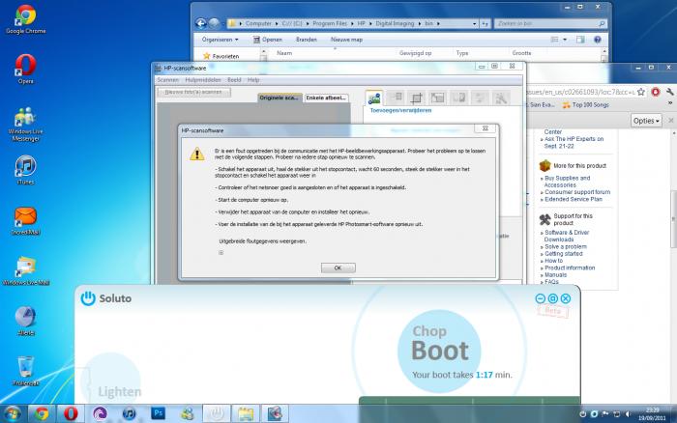Open the Explorer help question mark icon

pos(598,40)
